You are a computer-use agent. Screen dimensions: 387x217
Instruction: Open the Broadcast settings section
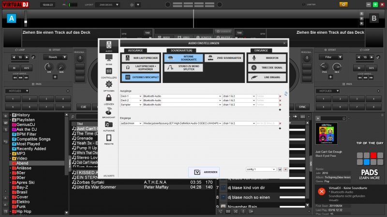point(109,113)
